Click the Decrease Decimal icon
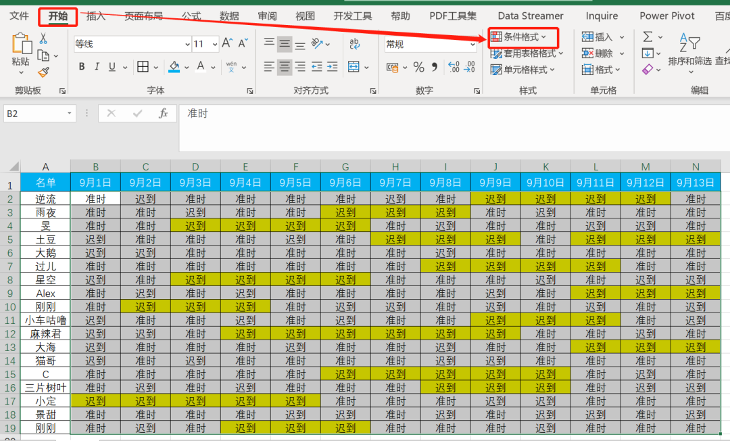 tap(469, 67)
